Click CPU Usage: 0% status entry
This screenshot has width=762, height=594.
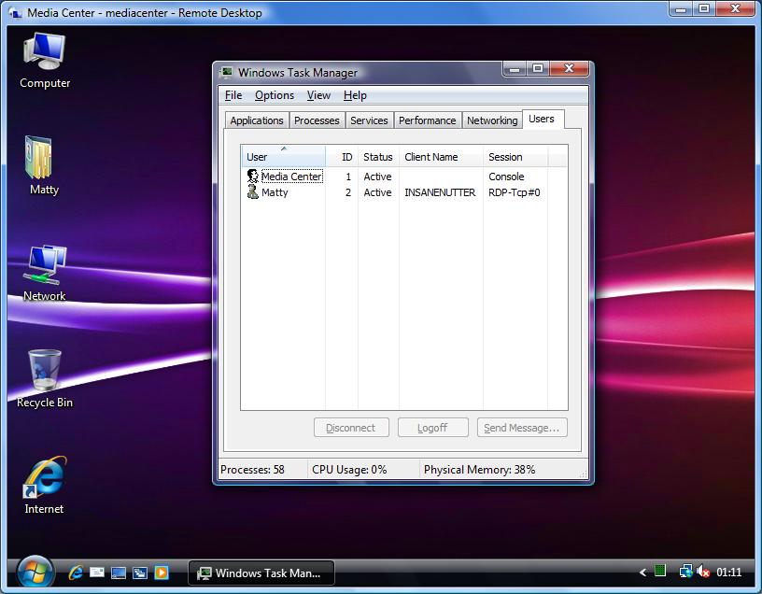349,470
